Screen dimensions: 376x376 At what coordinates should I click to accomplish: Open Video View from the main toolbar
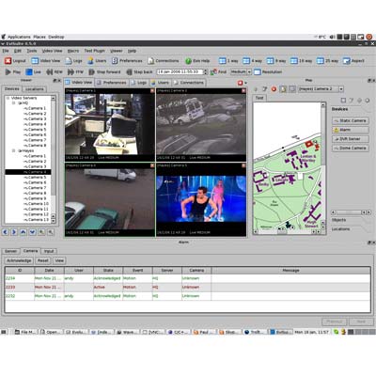[46, 61]
